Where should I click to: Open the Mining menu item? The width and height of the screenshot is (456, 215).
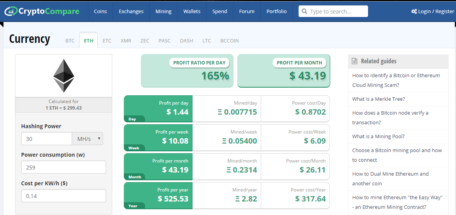click(x=163, y=12)
